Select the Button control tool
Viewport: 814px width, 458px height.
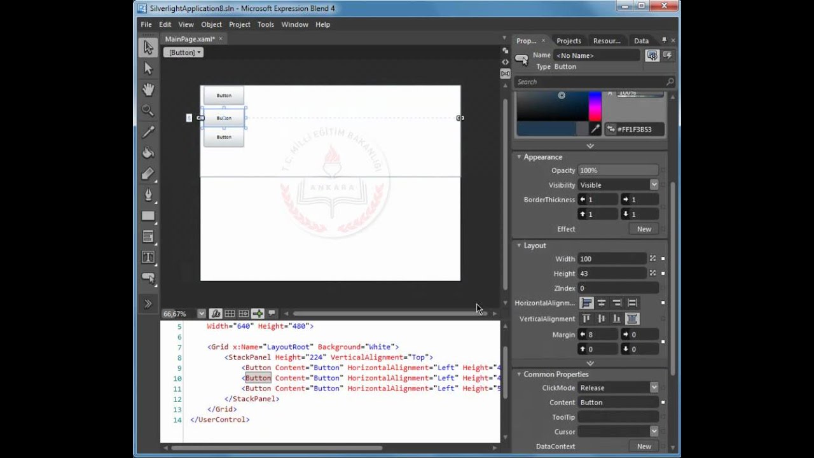(x=148, y=279)
